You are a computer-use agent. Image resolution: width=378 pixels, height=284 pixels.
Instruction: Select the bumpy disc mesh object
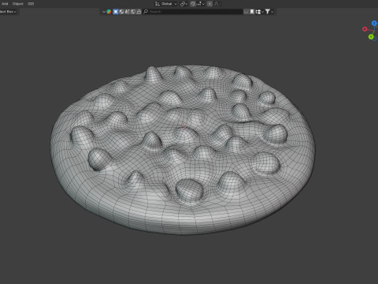click(x=183, y=149)
